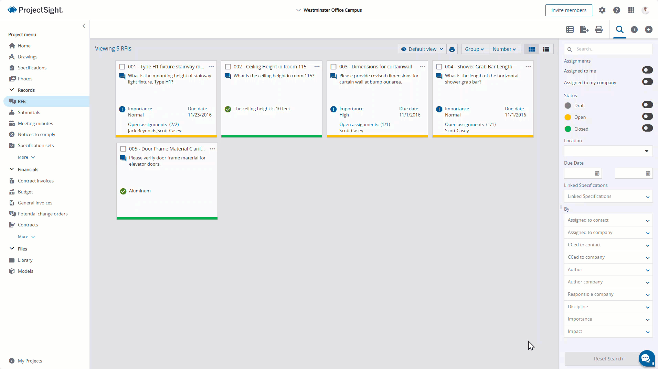Open the info panel icon
The image size is (658, 369).
634,30
